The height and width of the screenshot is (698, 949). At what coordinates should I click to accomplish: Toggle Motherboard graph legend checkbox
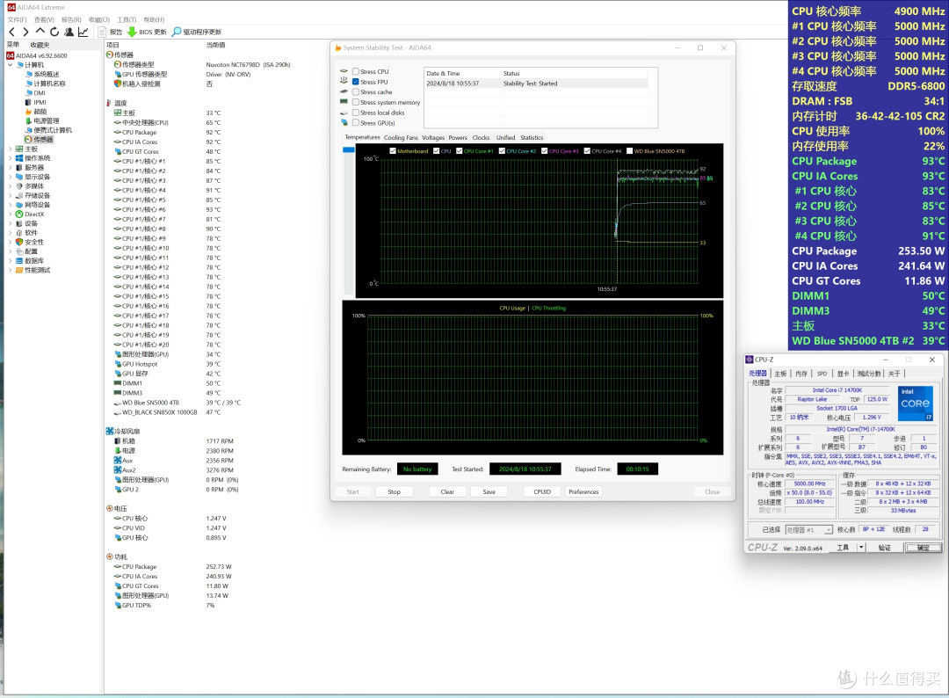coord(393,151)
